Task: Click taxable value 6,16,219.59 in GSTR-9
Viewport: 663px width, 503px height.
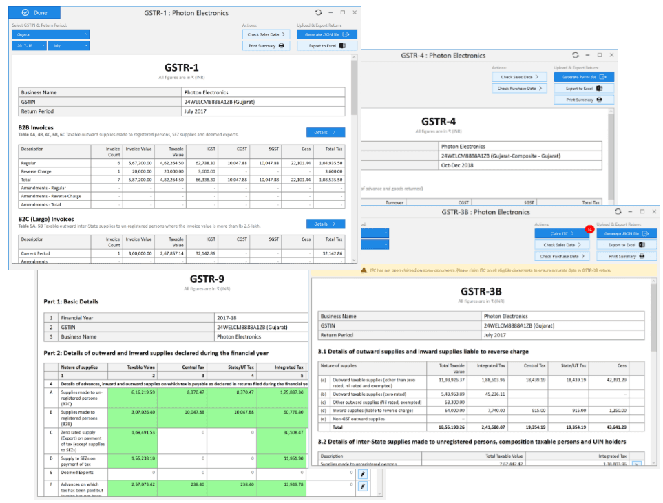Action: (143, 392)
